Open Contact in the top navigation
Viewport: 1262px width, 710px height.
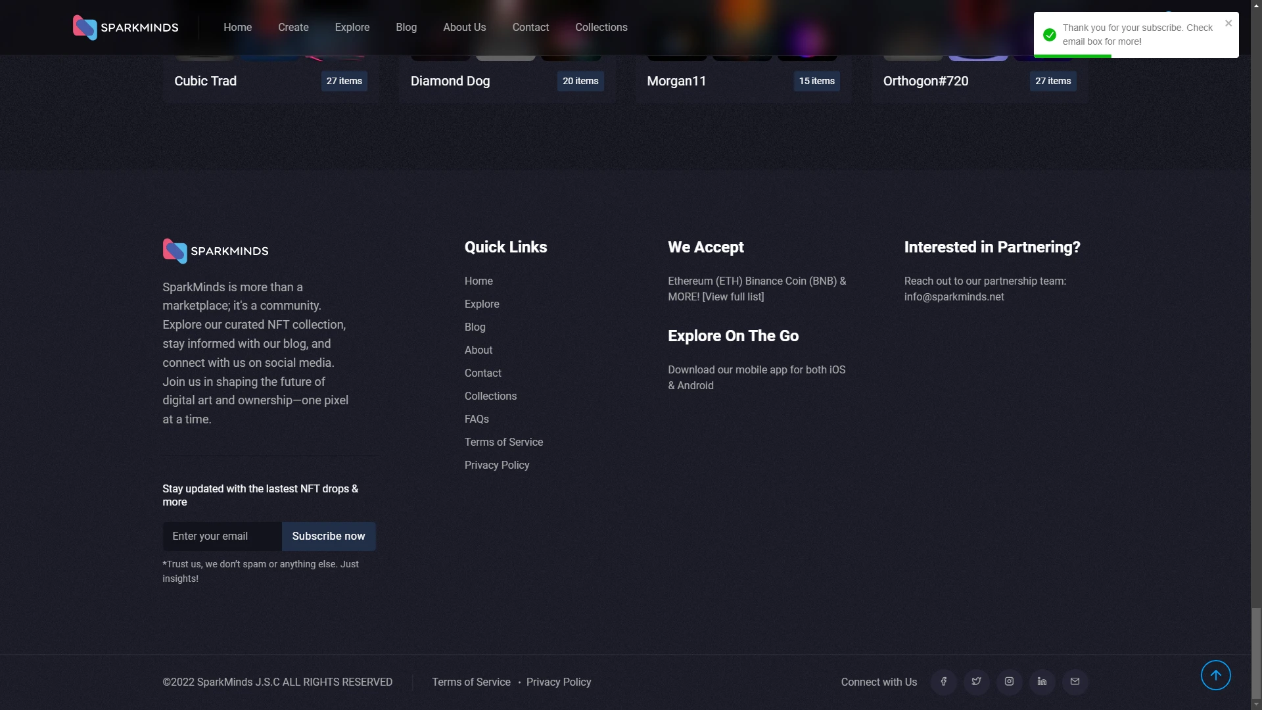pyautogui.click(x=530, y=27)
